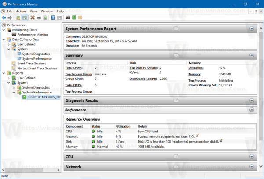Image resolution: width=264 pixels, height=179 pixels.
Task: Click the red Delete X toolbar icon
Action: click(33, 18)
